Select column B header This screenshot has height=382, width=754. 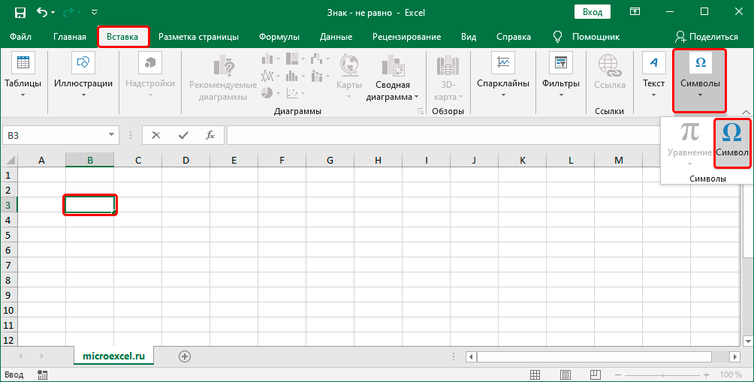(90, 160)
